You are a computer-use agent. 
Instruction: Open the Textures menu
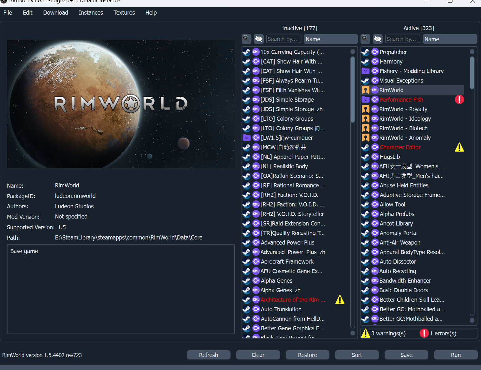pos(124,13)
